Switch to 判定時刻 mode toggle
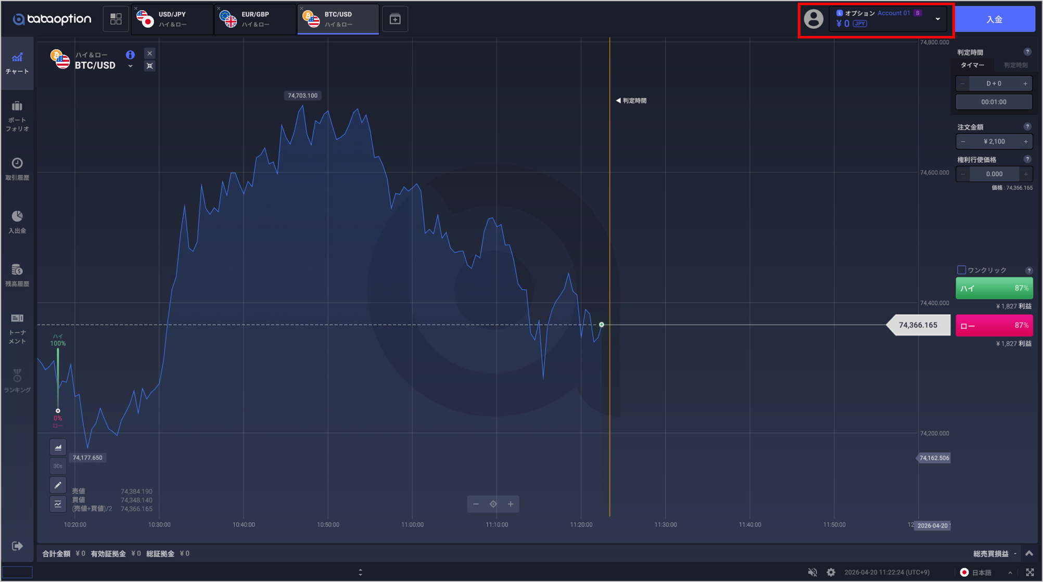 (x=1015, y=65)
